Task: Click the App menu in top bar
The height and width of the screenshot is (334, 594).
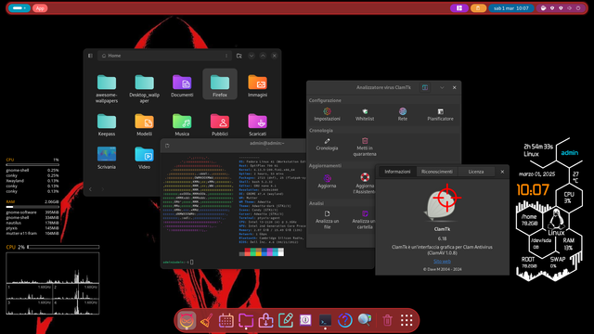Action: (40, 8)
